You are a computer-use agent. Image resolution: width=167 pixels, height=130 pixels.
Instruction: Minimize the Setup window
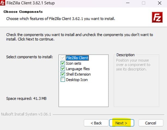(x=128, y=3)
